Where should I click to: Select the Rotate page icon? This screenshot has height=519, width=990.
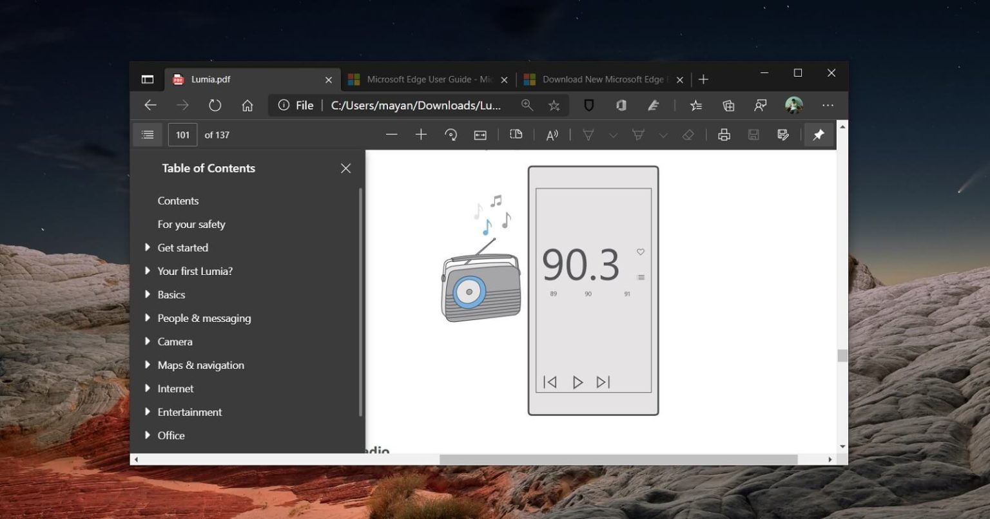point(451,135)
